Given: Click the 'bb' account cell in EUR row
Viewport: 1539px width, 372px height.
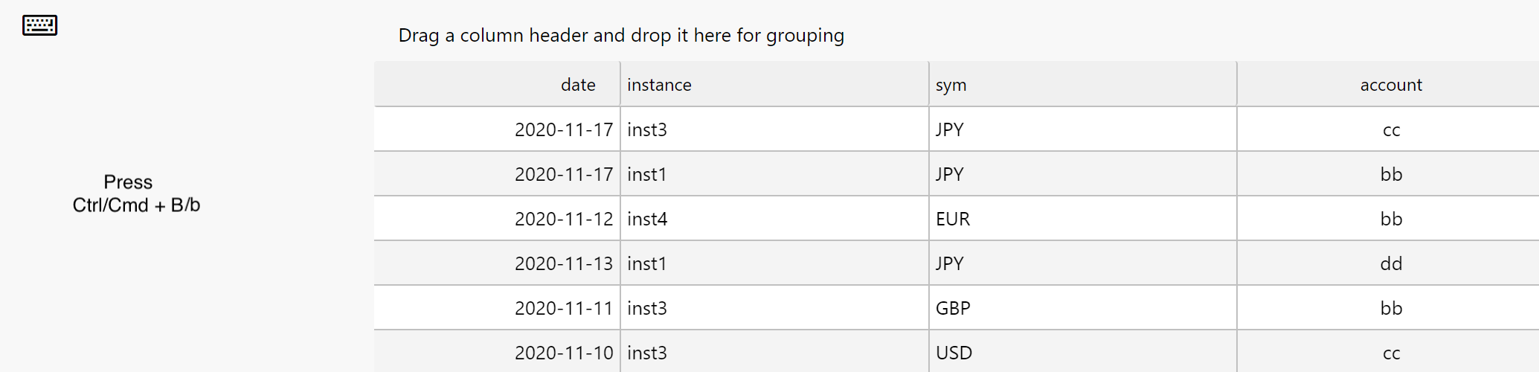Looking at the screenshot, I should 1391,219.
